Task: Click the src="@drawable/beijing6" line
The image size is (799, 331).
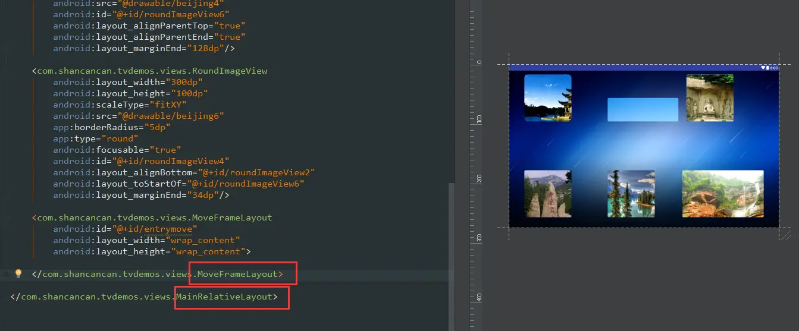Action: pyautogui.click(x=139, y=116)
